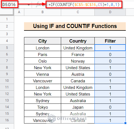Click the fill handle at selection corner
Screen dimensions: 134x129
point(125,123)
